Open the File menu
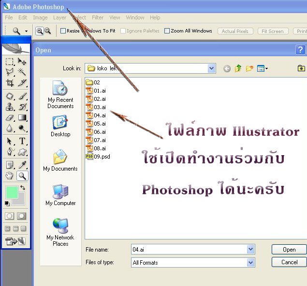This screenshot has height=286, width=307. point(9,17)
